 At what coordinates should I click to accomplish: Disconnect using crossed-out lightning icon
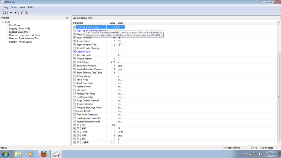tap(27, 13)
